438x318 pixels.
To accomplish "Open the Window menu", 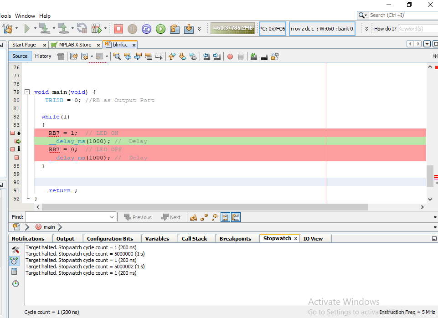I will point(25,15).
